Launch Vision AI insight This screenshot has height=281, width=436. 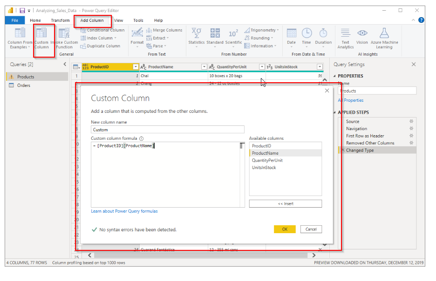pyautogui.click(x=362, y=36)
